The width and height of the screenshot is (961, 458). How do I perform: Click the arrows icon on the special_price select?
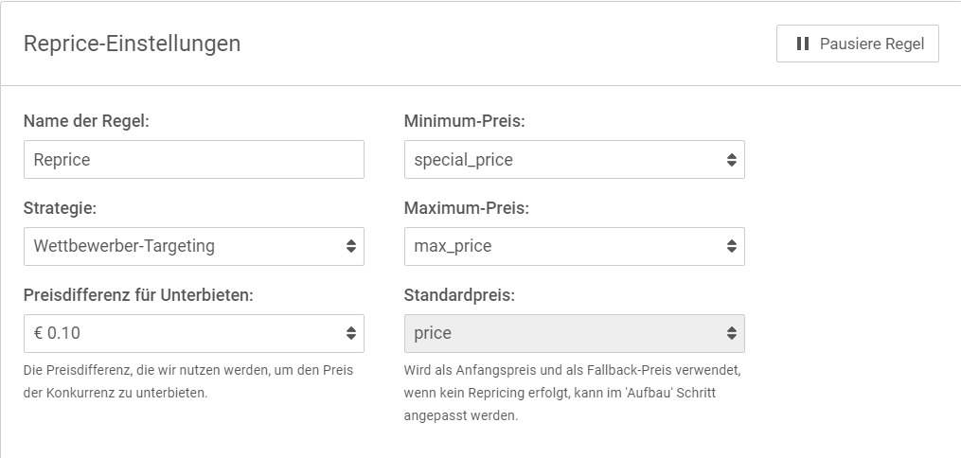point(732,160)
